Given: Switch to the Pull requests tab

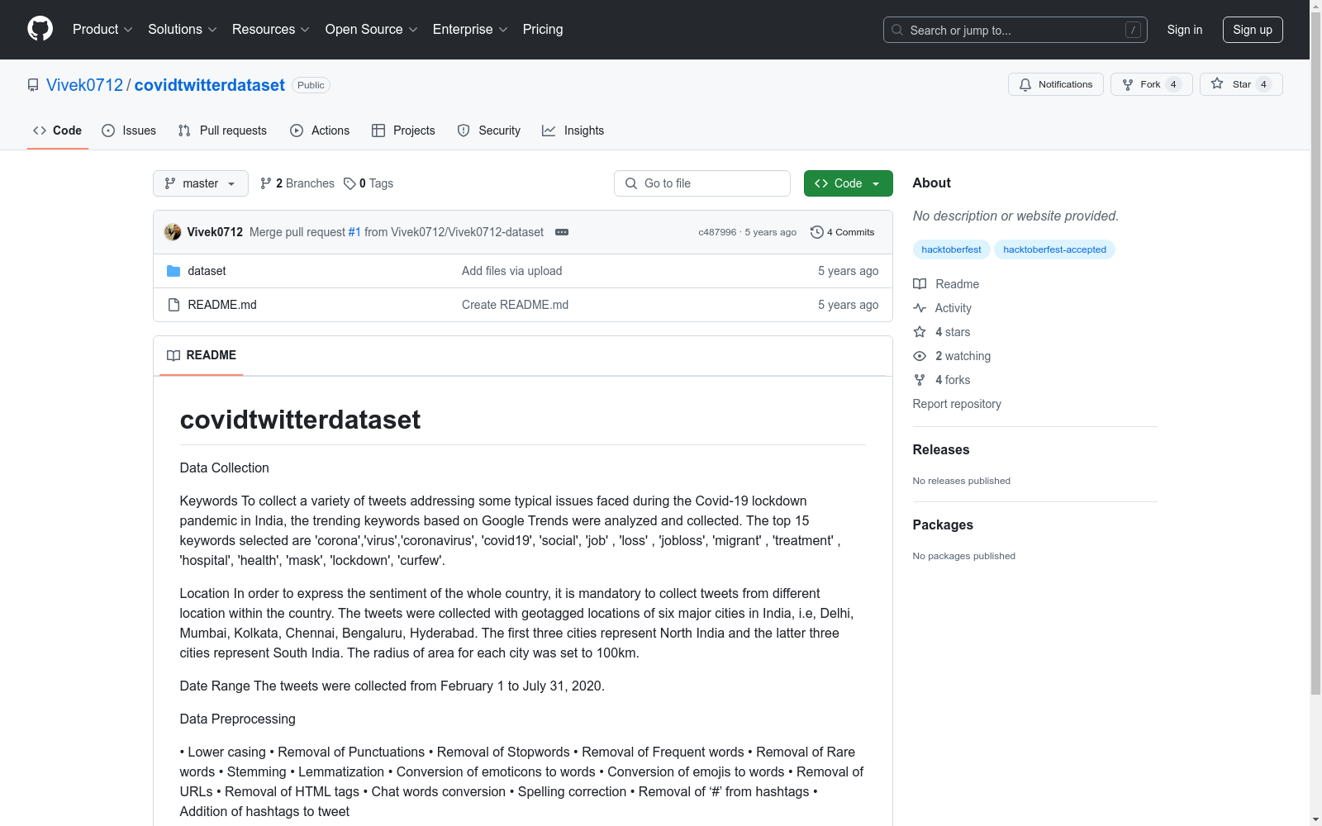Looking at the screenshot, I should (222, 131).
